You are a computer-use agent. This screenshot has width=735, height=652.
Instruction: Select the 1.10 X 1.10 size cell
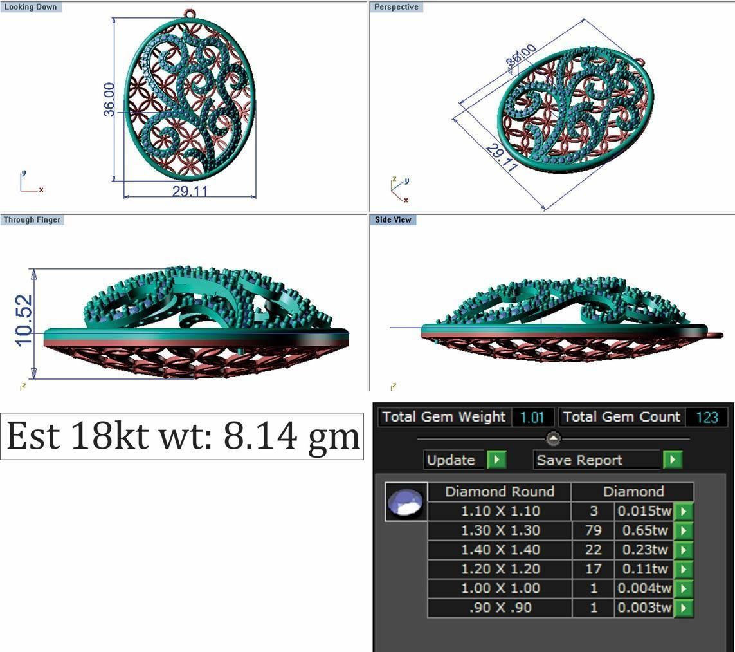pyautogui.click(x=500, y=511)
